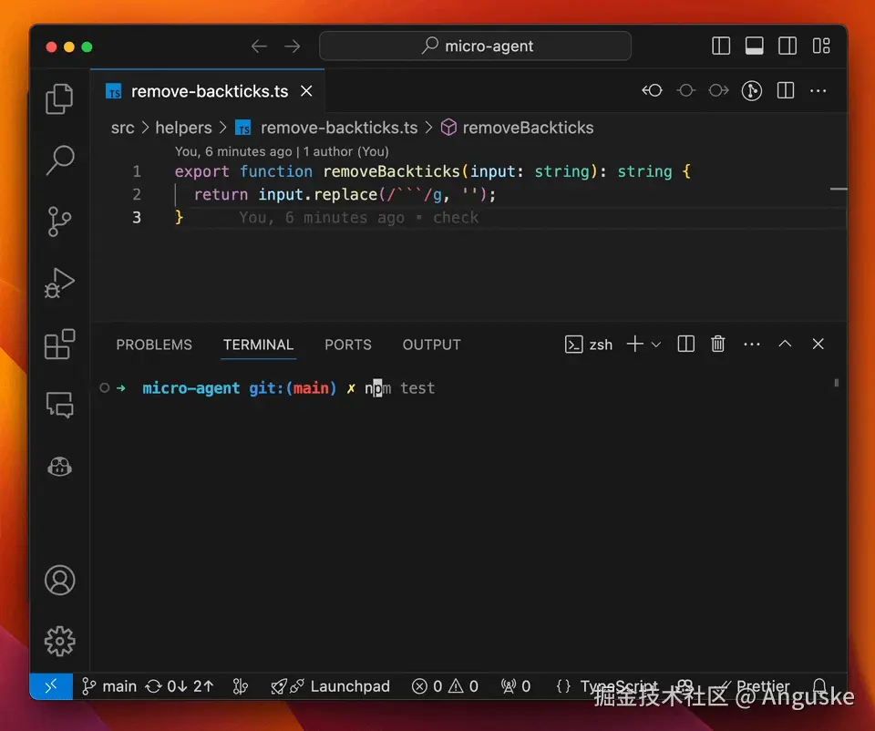Split the terminal
Viewport: 875px width, 731px height.
tap(685, 344)
